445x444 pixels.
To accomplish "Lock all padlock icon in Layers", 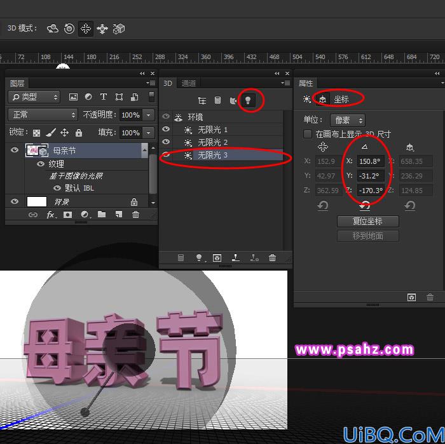I will [79, 132].
